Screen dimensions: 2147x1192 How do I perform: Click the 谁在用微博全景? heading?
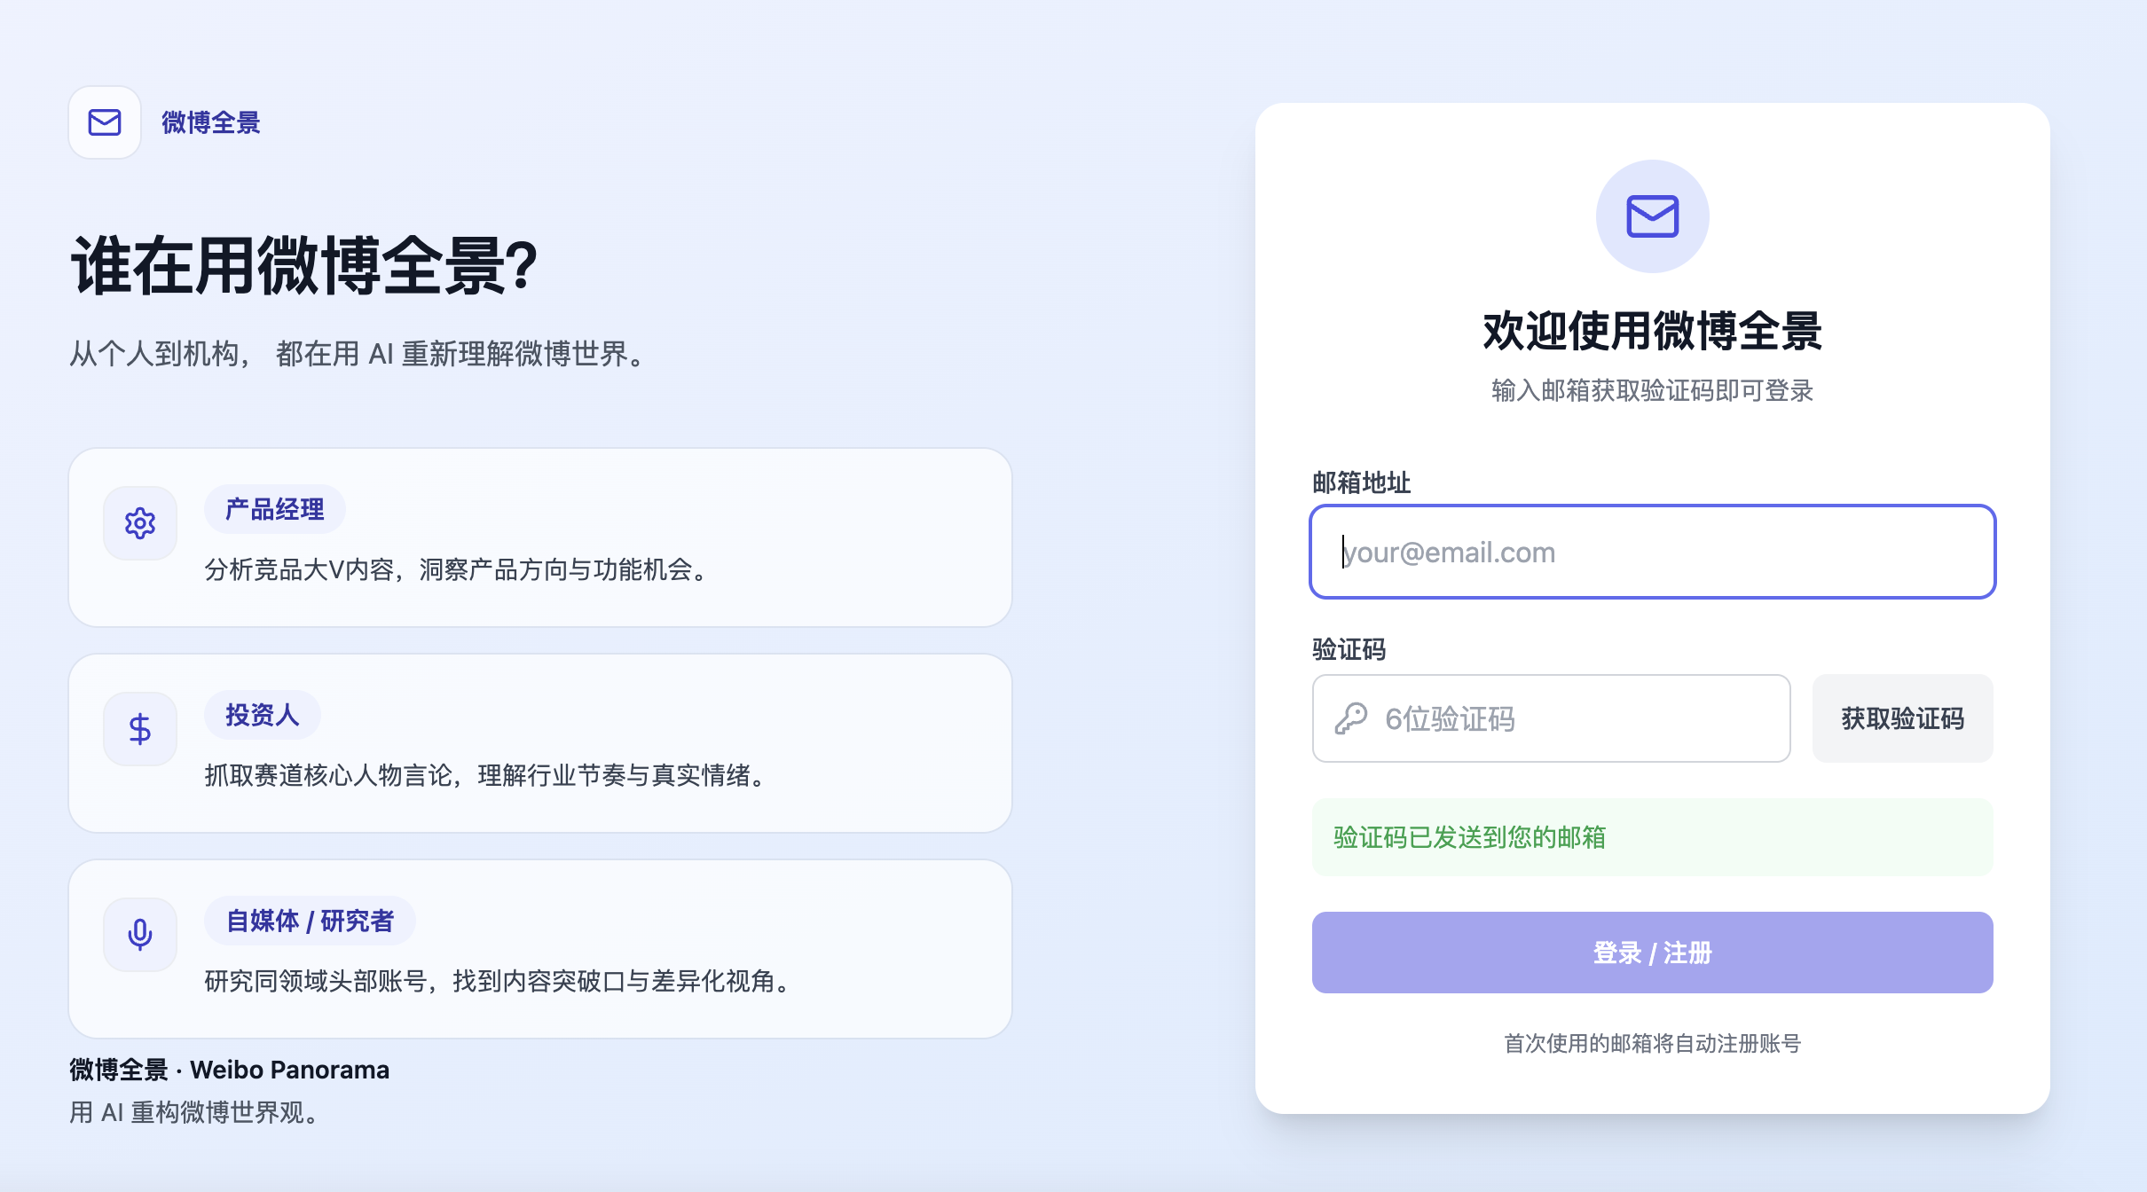(x=304, y=266)
